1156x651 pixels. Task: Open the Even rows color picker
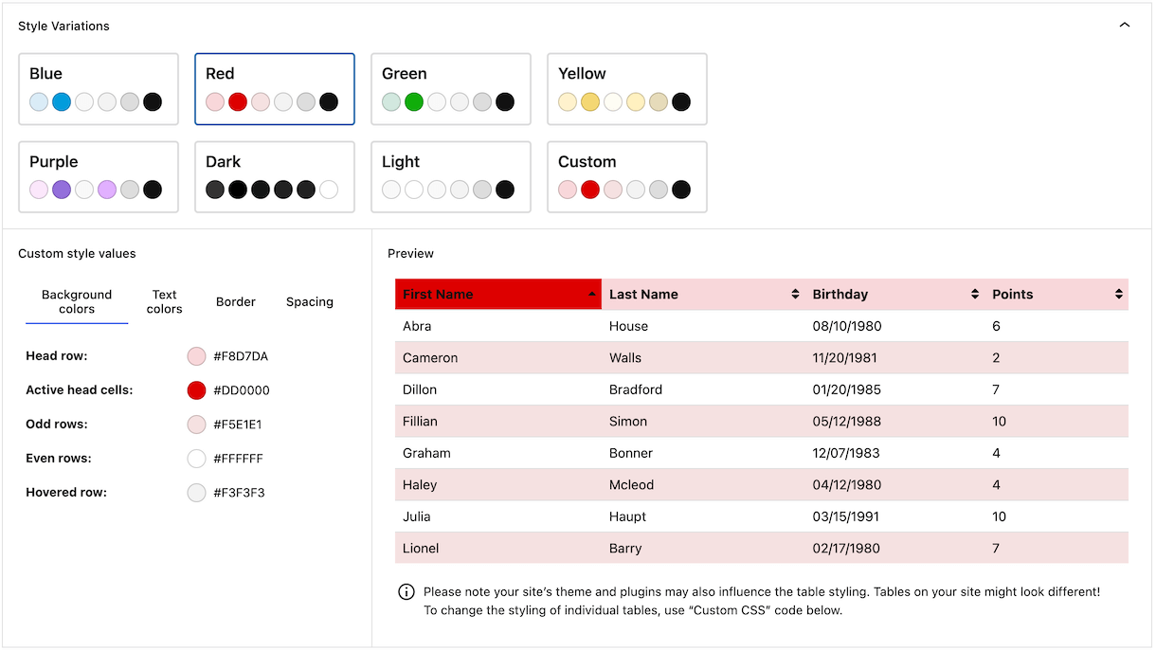click(196, 458)
